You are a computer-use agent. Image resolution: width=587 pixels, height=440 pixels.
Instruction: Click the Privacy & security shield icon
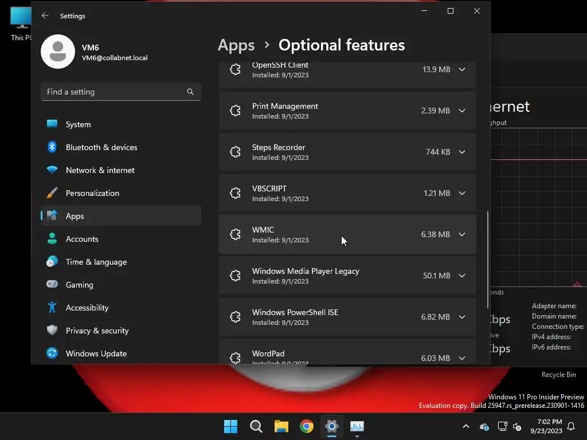click(52, 330)
